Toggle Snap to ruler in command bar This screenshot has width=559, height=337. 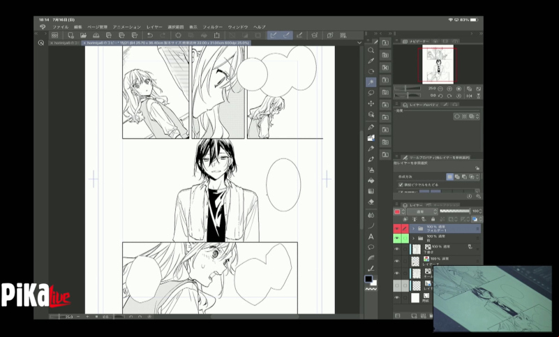274,36
